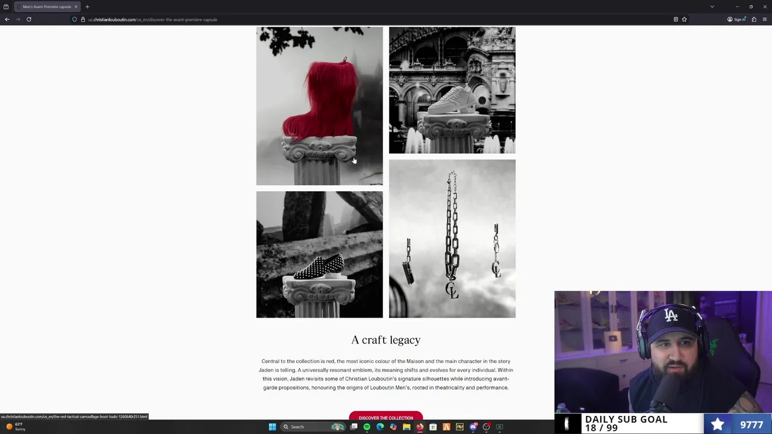
Task: Switch to Firefox taskbar icon
Action: (420, 427)
